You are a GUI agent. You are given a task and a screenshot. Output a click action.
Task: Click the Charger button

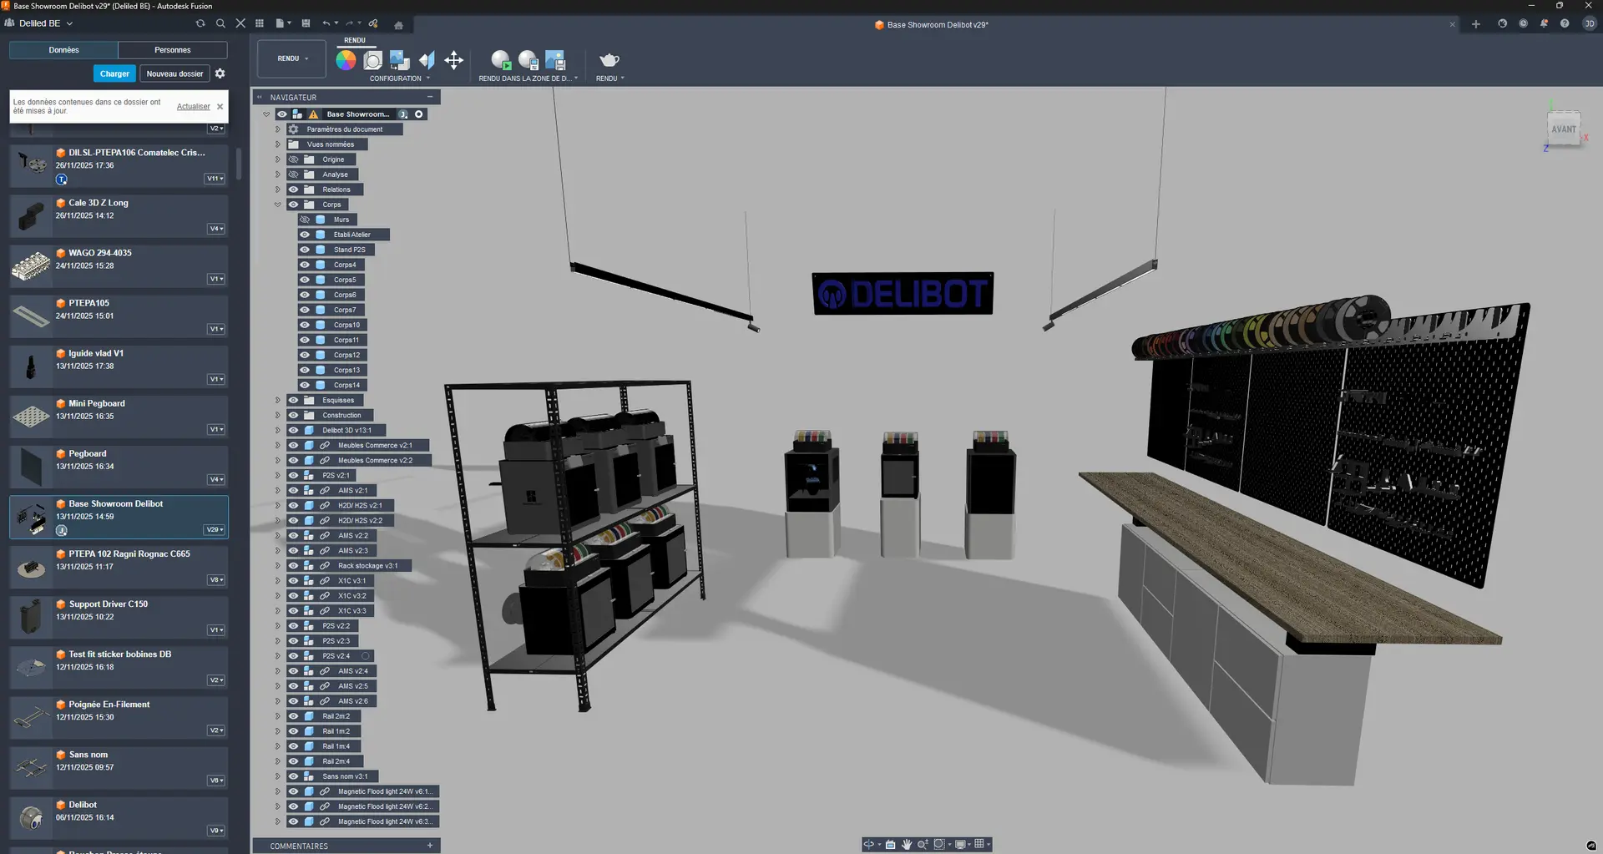pos(114,73)
